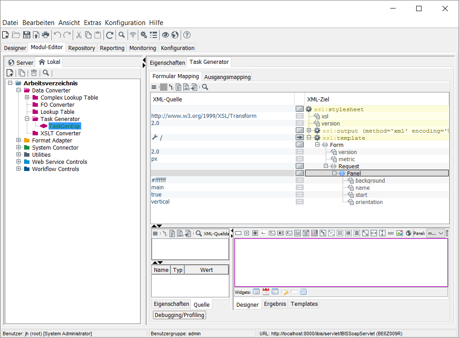Image resolution: width=459 pixels, height=338 pixels.
Task: Open the Konfiguration menu
Action: click(125, 23)
